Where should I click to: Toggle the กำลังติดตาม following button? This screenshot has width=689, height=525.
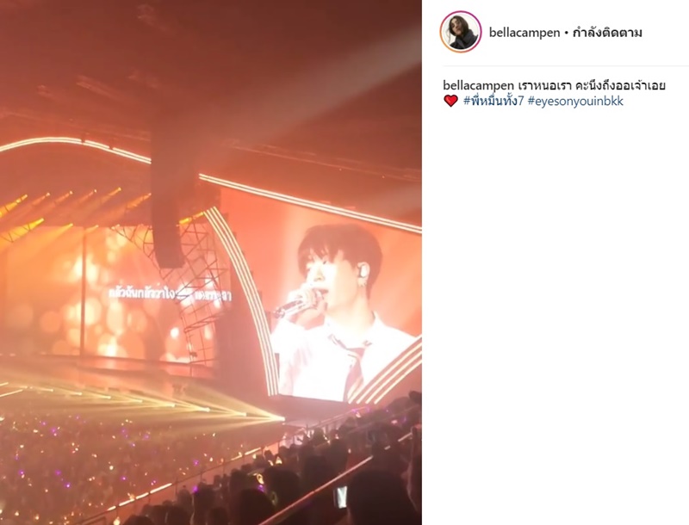(608, 33)
